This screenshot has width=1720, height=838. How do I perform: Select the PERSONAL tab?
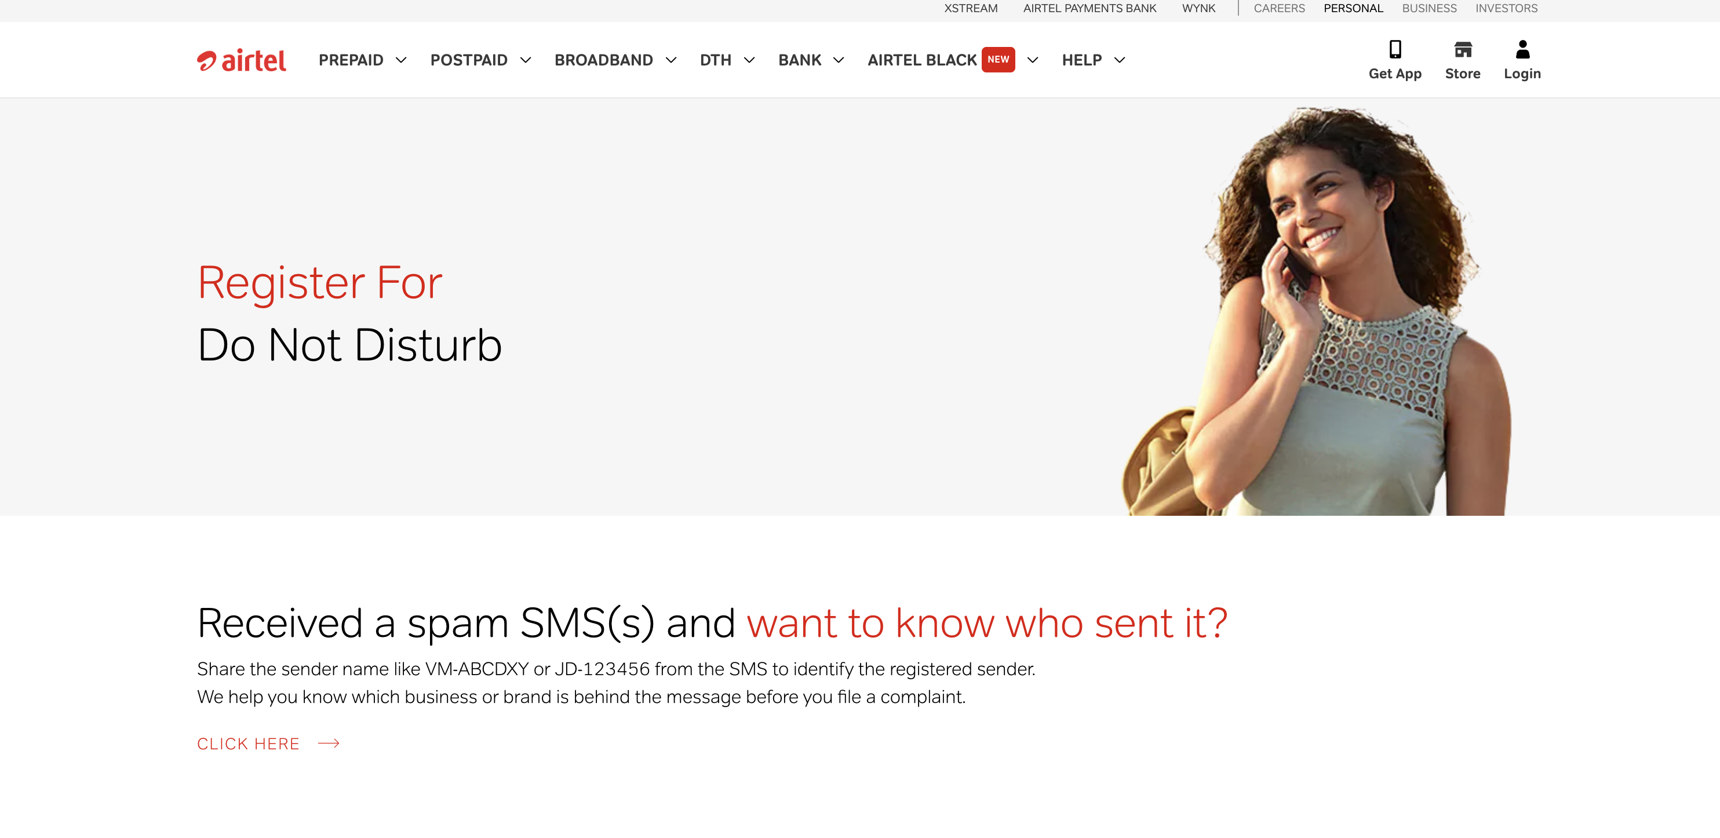coord(1353,9)
